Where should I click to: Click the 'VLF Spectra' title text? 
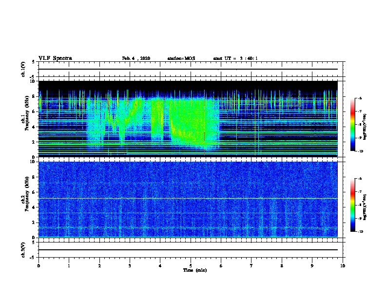click(55, 58)
